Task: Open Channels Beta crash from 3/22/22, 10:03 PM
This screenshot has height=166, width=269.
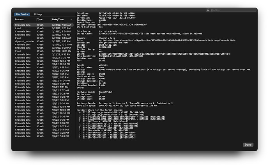Action: (x=23, y=45)
